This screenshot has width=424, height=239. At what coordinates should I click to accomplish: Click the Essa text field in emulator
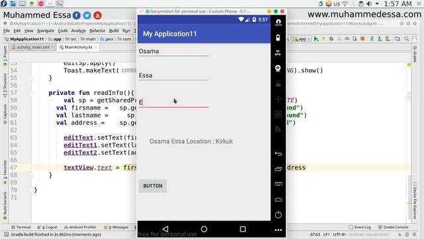[x=174, y=75]
